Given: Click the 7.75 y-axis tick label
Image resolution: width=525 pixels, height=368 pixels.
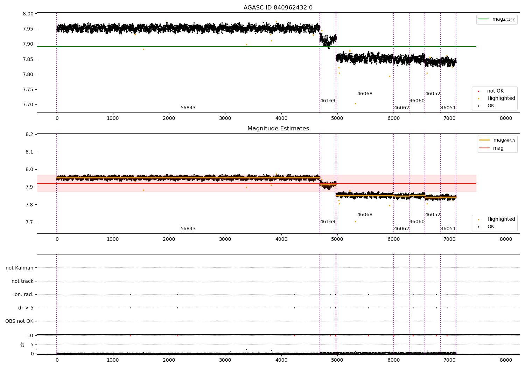Looking at the screenshot, I should [28, 90].
